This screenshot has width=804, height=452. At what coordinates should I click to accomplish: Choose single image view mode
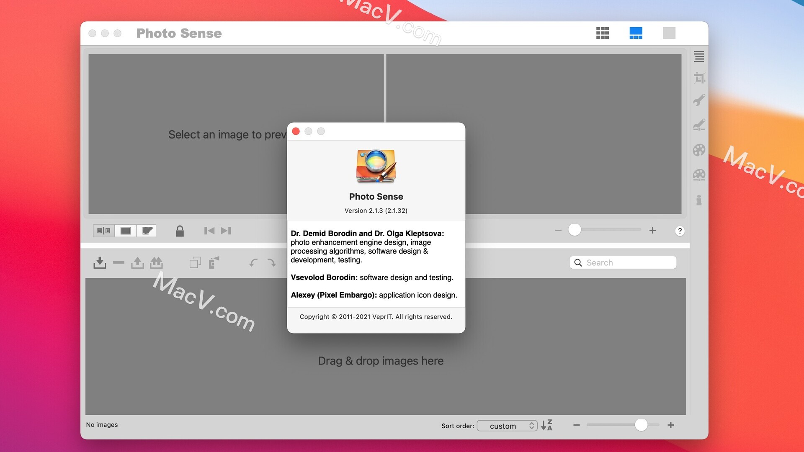pos(126,231)
